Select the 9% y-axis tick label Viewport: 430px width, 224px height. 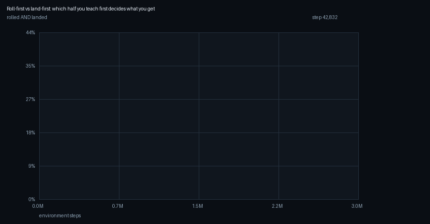click(32, 166)
